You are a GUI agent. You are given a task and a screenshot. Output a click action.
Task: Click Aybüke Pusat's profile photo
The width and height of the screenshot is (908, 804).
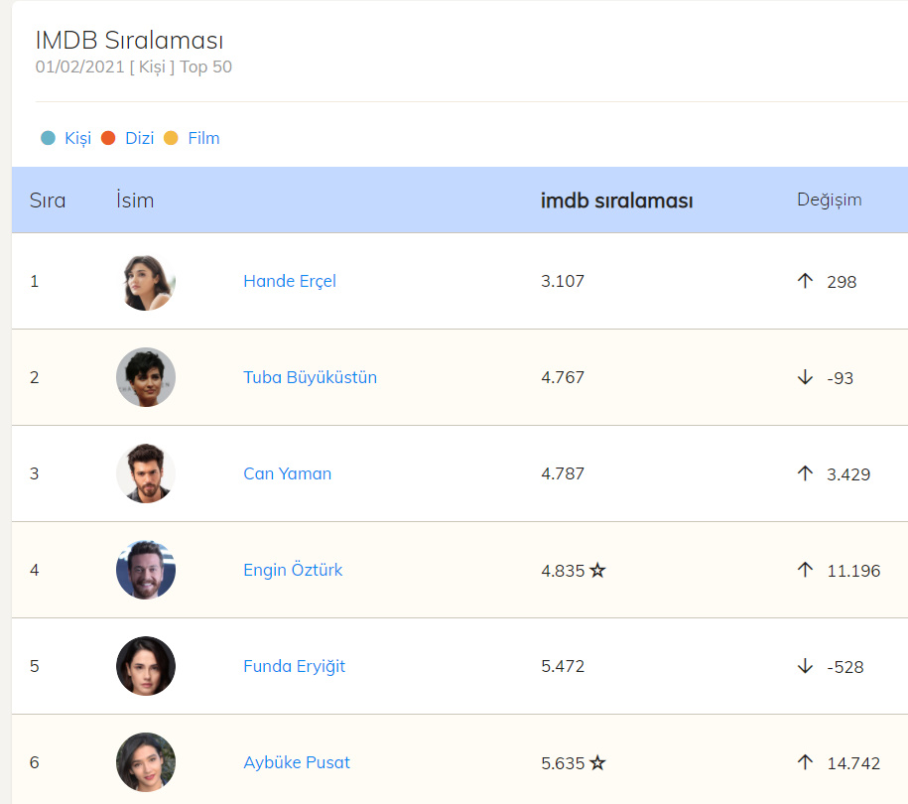146,762
